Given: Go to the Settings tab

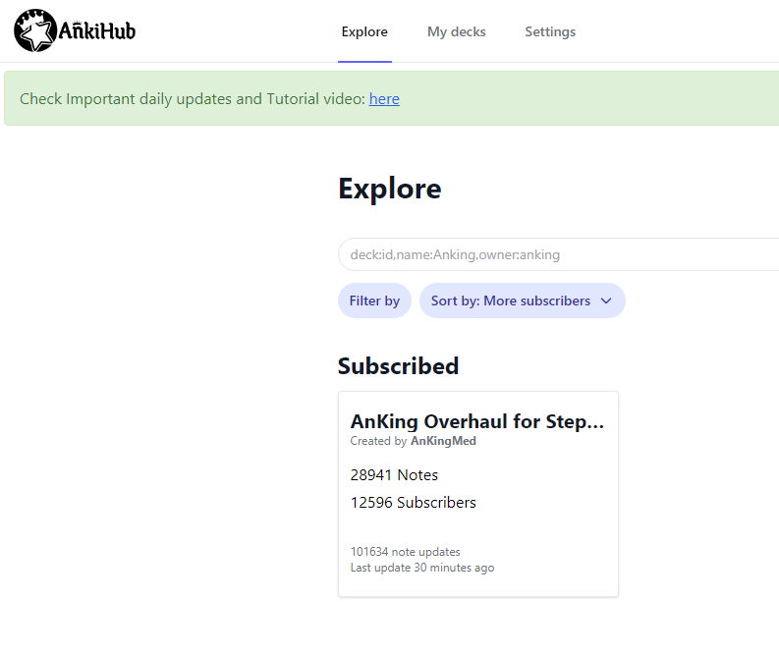Looking at the screenshot, I should 550,31.
